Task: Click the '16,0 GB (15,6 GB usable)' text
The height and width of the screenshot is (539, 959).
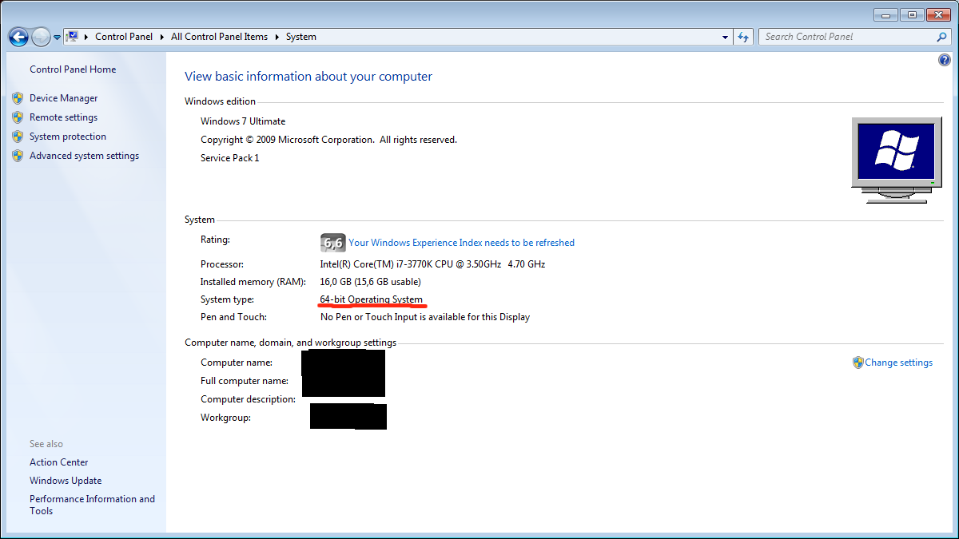Action: pyautogui.click(x=371, y=282)
